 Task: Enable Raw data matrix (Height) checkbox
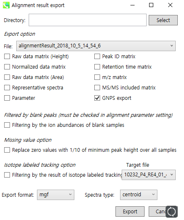tap(7, 57)
